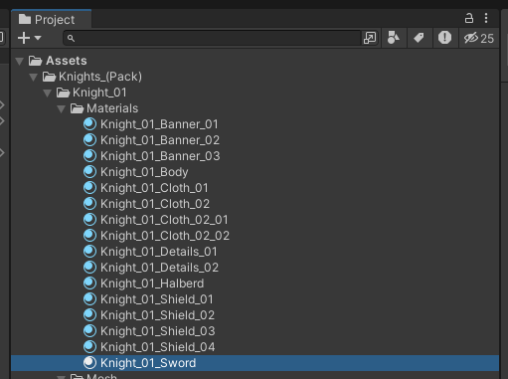This screenshot has width=508, height=379.
Task: Select the Knight_01_Halberd text
Action: (x=152, y=284)
